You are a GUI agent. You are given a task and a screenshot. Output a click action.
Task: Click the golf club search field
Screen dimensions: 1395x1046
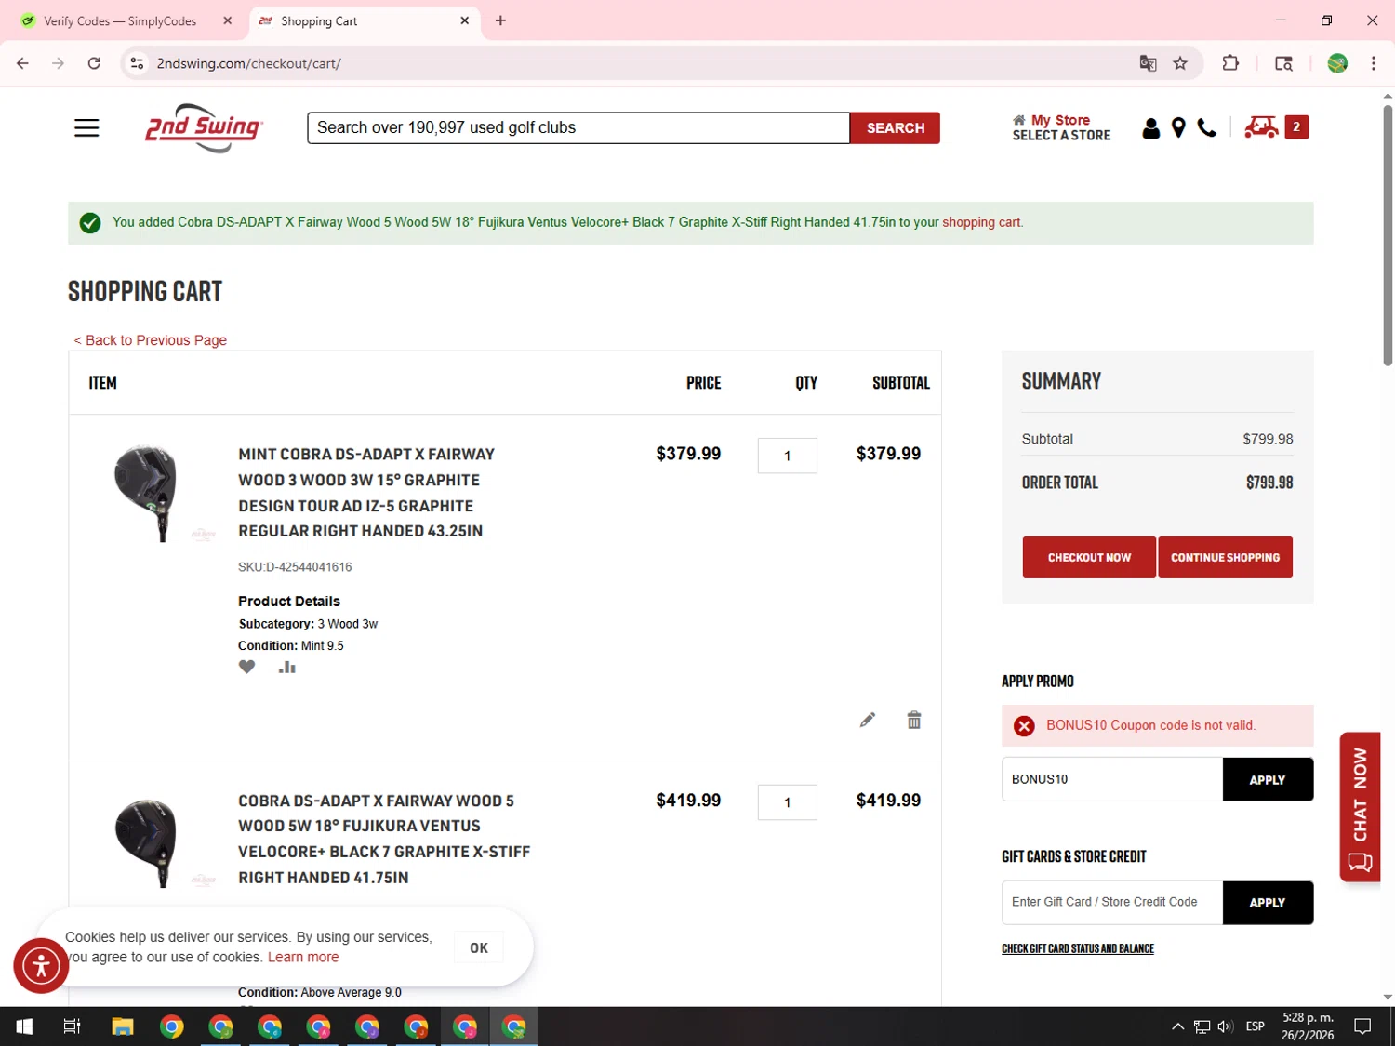pyautogui.click(x=578, y=128)
